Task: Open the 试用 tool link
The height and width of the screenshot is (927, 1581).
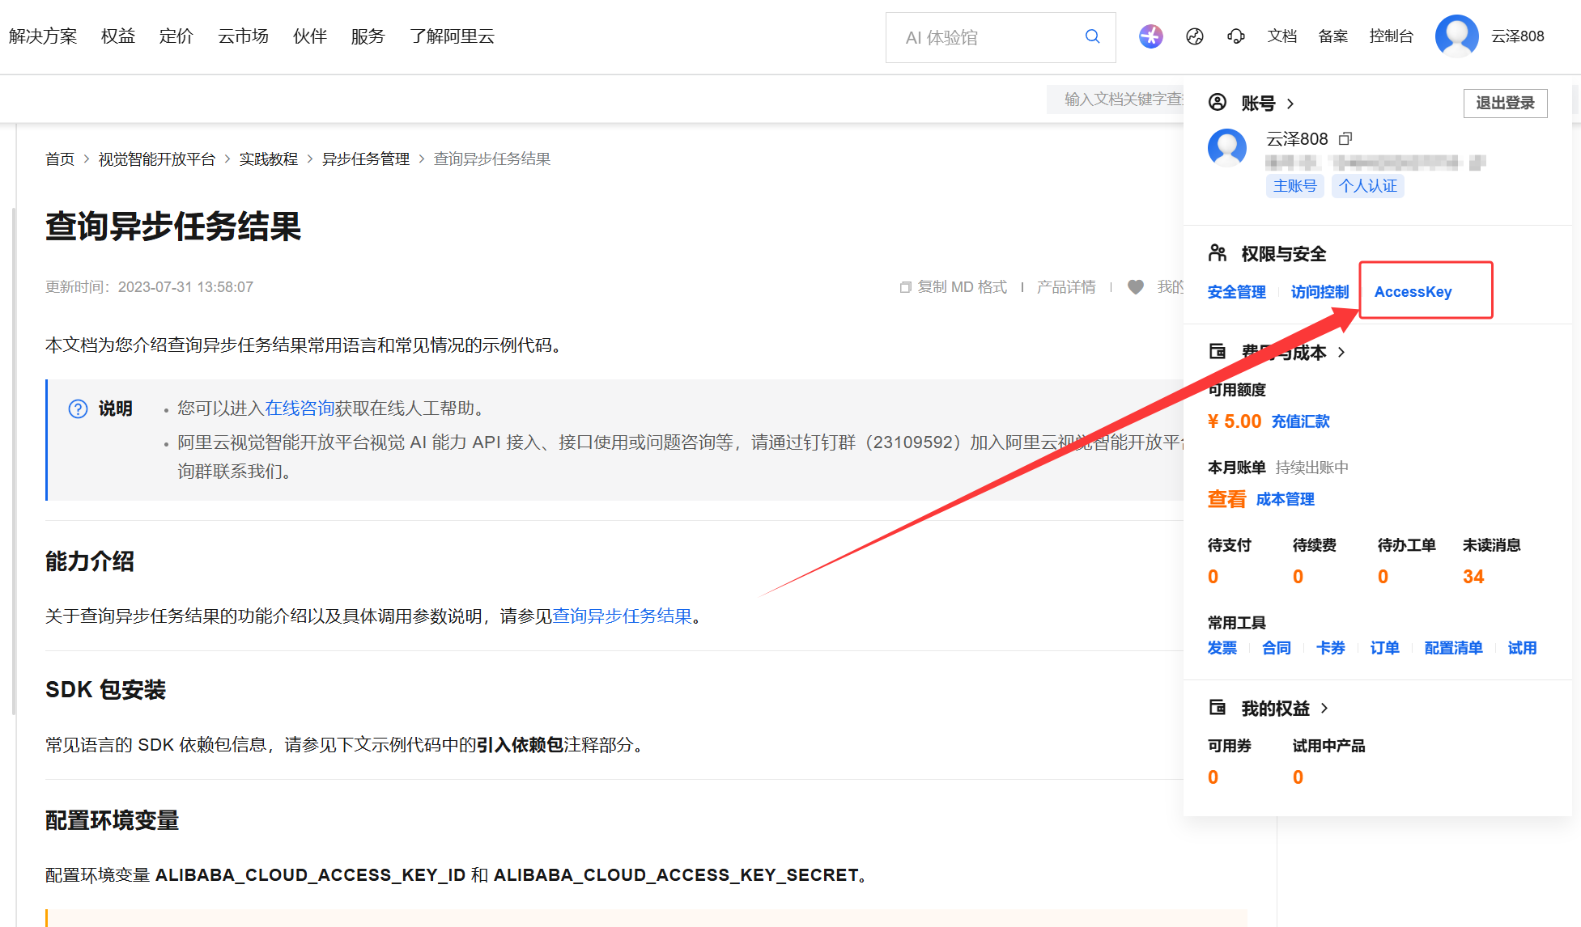Action: point(1522,648)
